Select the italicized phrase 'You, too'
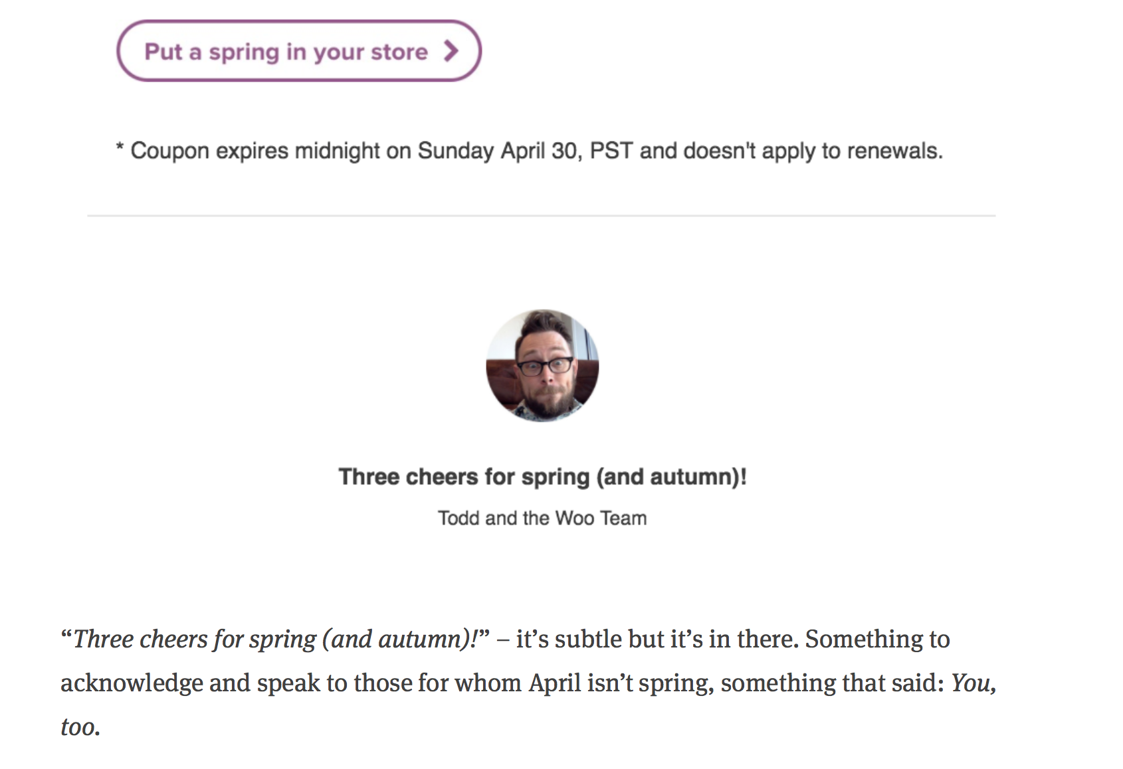The height and width of the screenshot is (769, 1123). 974,682
